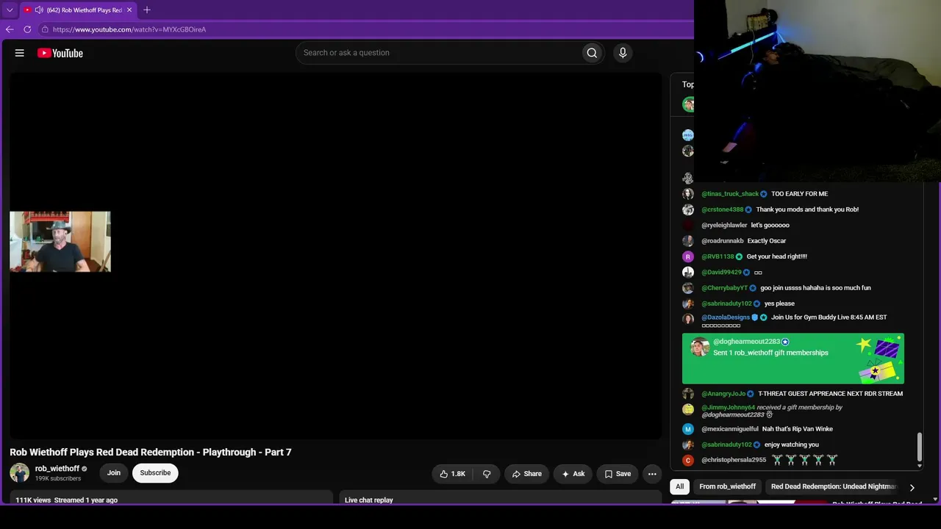Click the @crstone4388 chat avatar
Image resolution: width=941 pixels, height=529 pixels.
[688, 209]
